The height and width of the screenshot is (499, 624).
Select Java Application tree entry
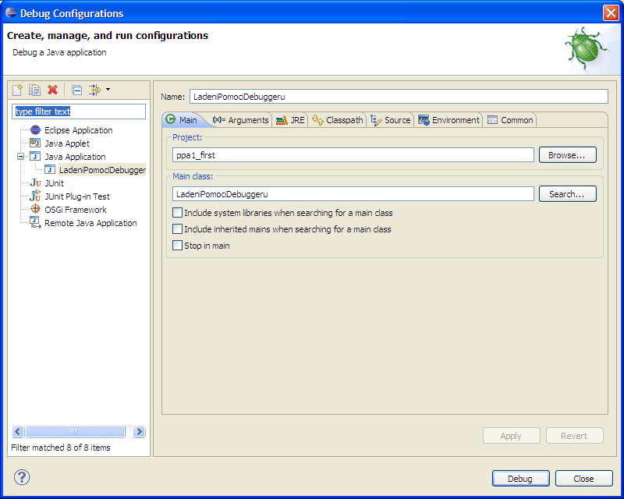[75, 157]
